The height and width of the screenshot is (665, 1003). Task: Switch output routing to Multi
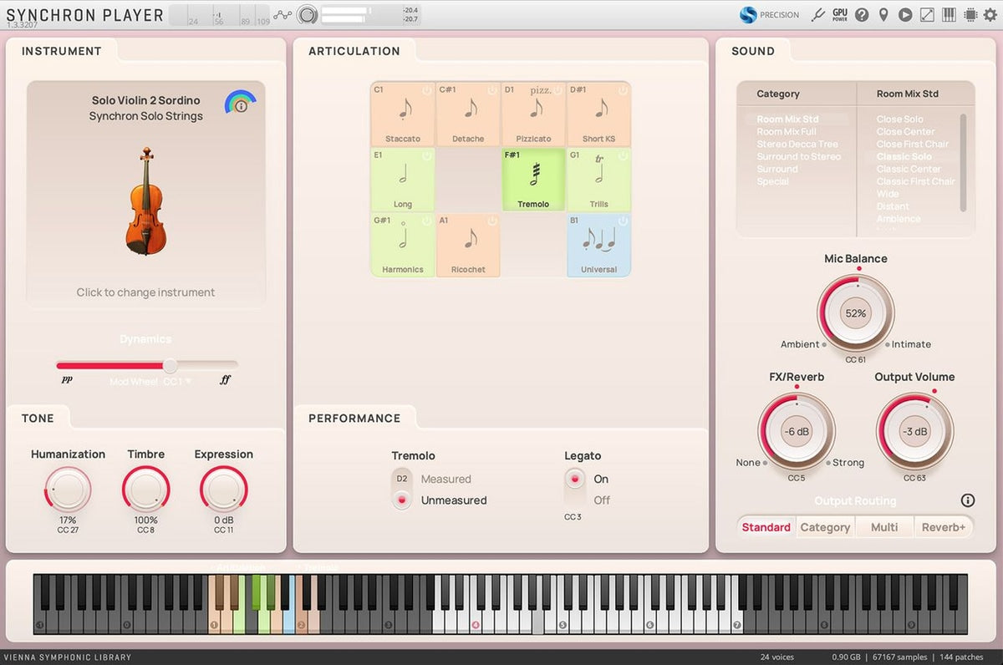pos(884,527)
